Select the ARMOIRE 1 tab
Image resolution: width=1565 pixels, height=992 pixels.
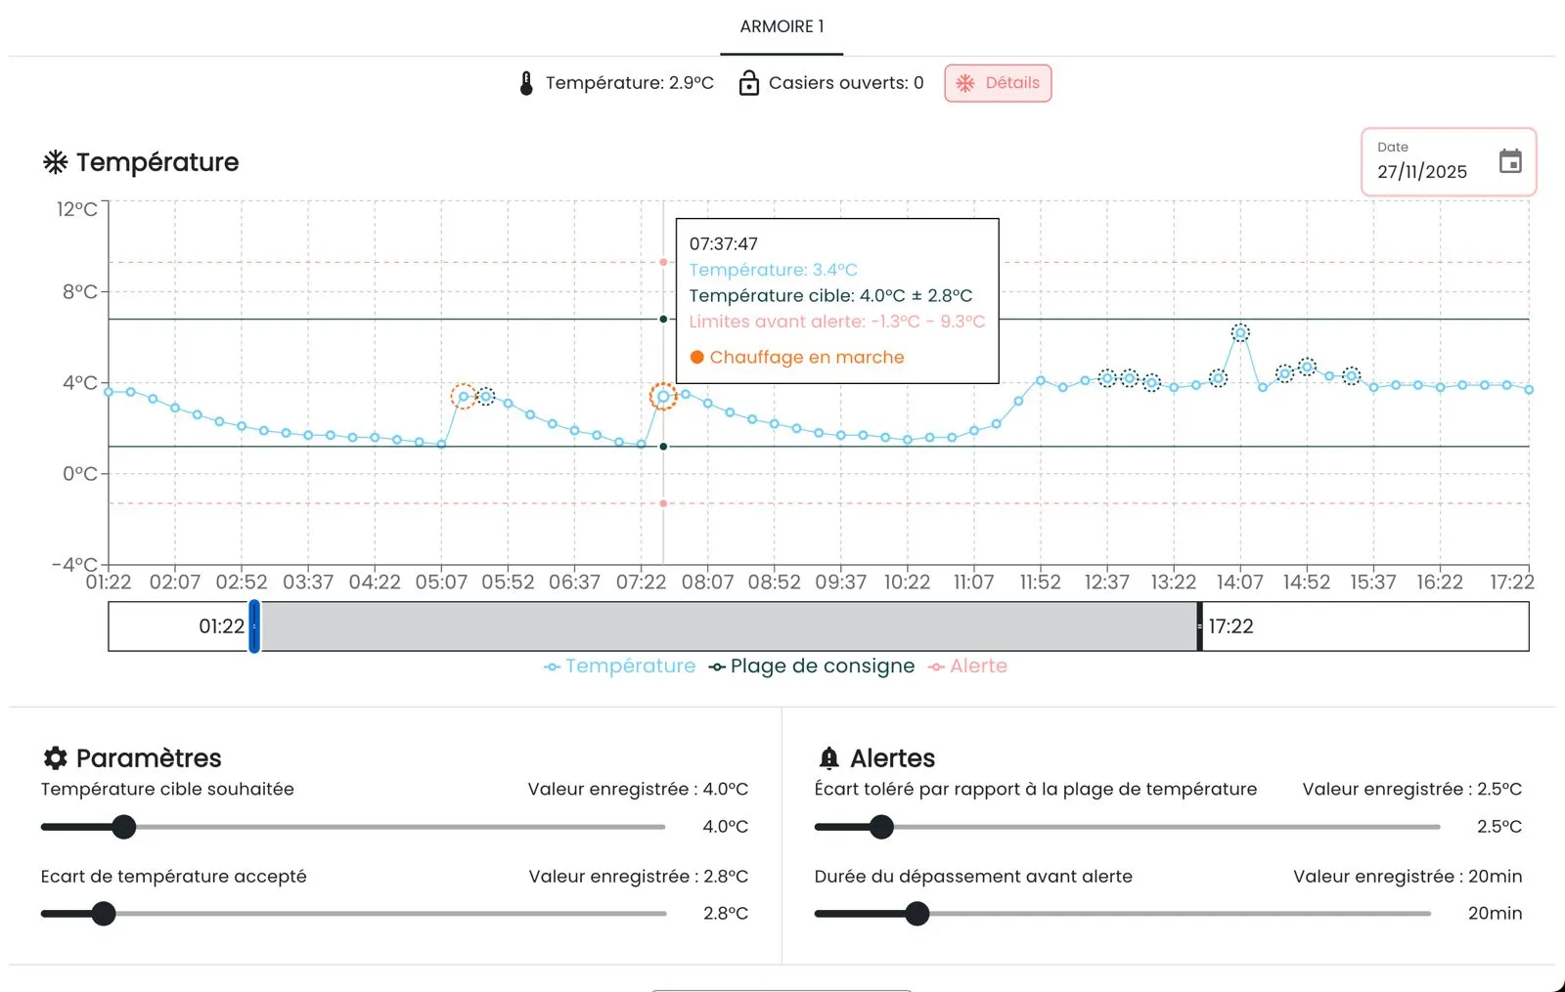pos(782,26)
